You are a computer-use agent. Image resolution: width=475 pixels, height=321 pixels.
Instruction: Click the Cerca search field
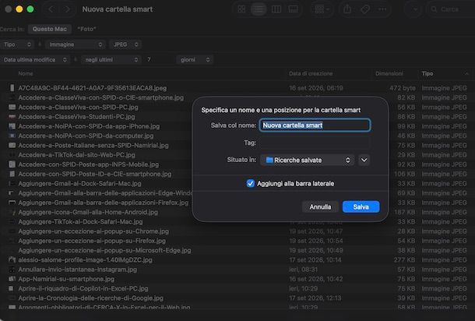451,9
